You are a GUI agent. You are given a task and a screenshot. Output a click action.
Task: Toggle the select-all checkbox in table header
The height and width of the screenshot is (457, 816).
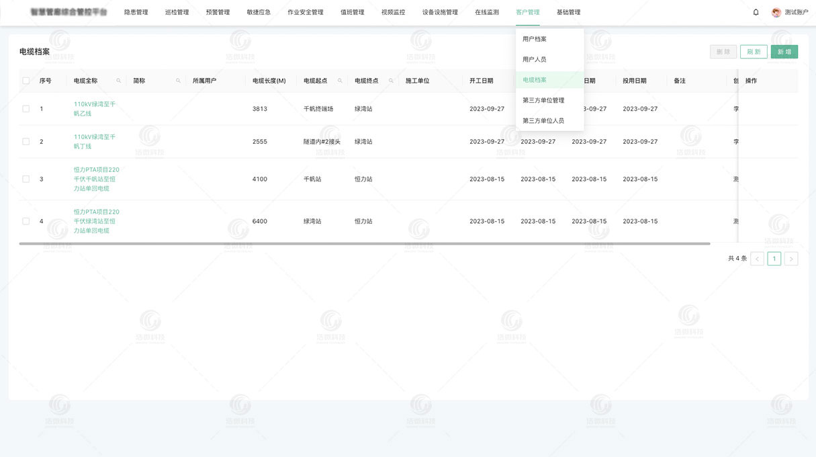click(26, 81)
